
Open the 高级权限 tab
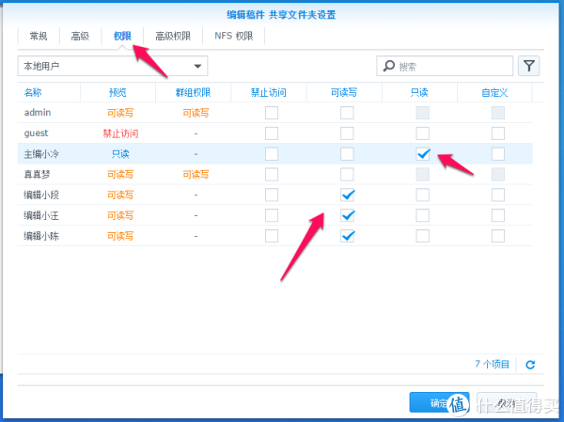[173, 36]
